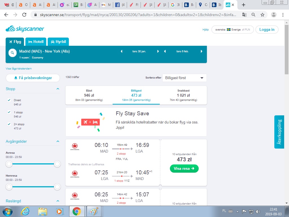This screenshot has height=217, width=289.
Task: Select the Snabbast 1 021 zł results tab
Action: (183, 95)
